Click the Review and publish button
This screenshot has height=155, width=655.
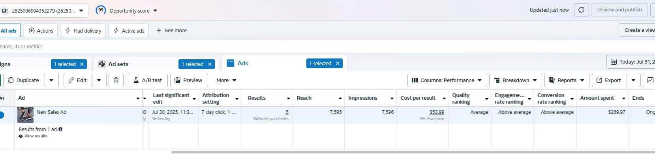619,10
